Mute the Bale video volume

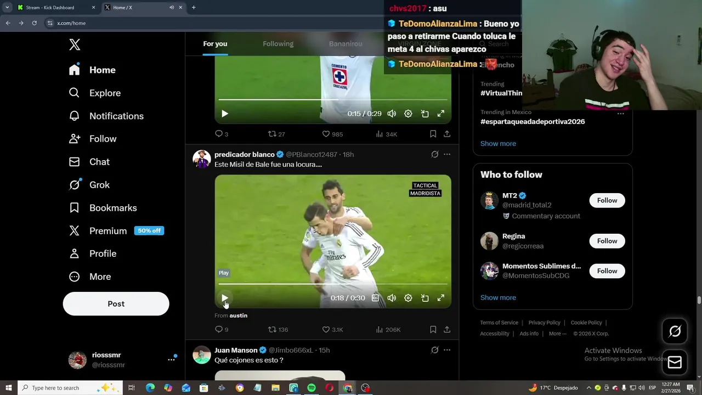pyautogui.click(x=392, y=298)
